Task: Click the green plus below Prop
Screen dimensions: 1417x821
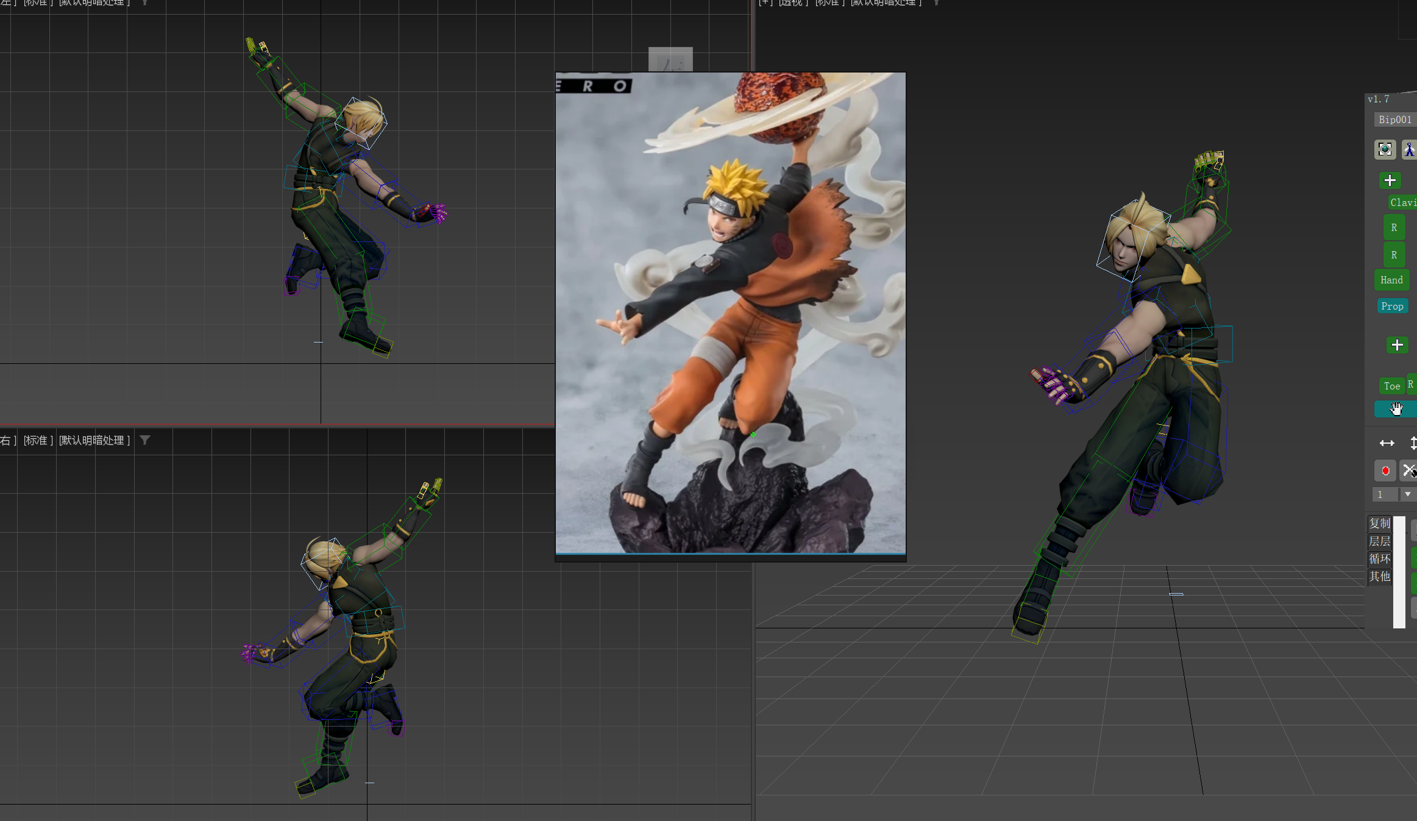Action: tap(1397, 345)
